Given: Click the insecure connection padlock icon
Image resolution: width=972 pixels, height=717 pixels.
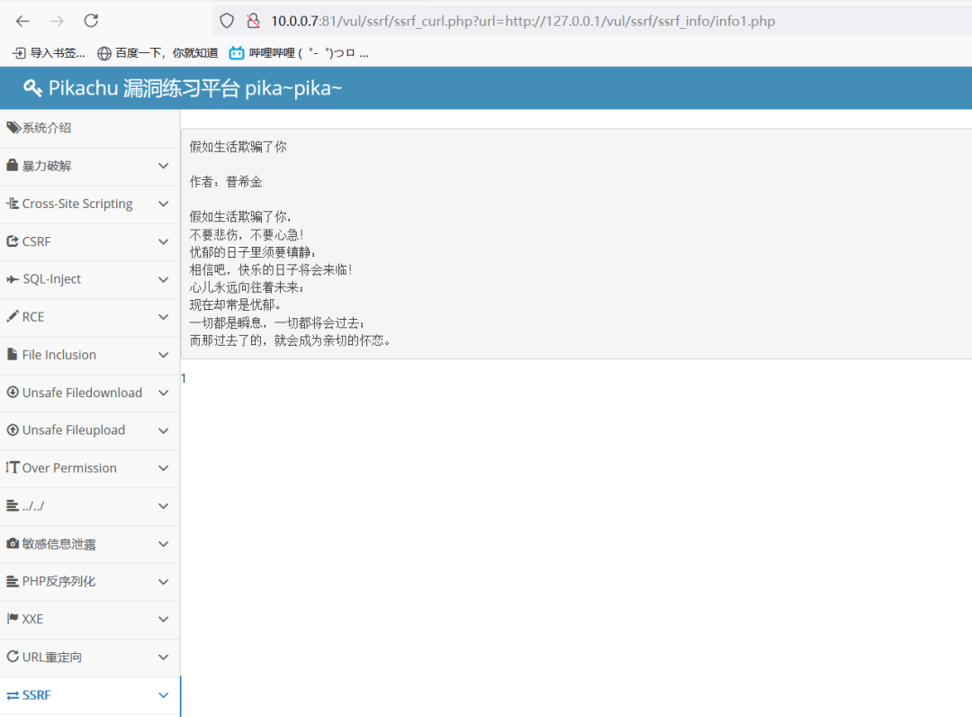Looking at the screenshot, I should click(x=253, y=21).
